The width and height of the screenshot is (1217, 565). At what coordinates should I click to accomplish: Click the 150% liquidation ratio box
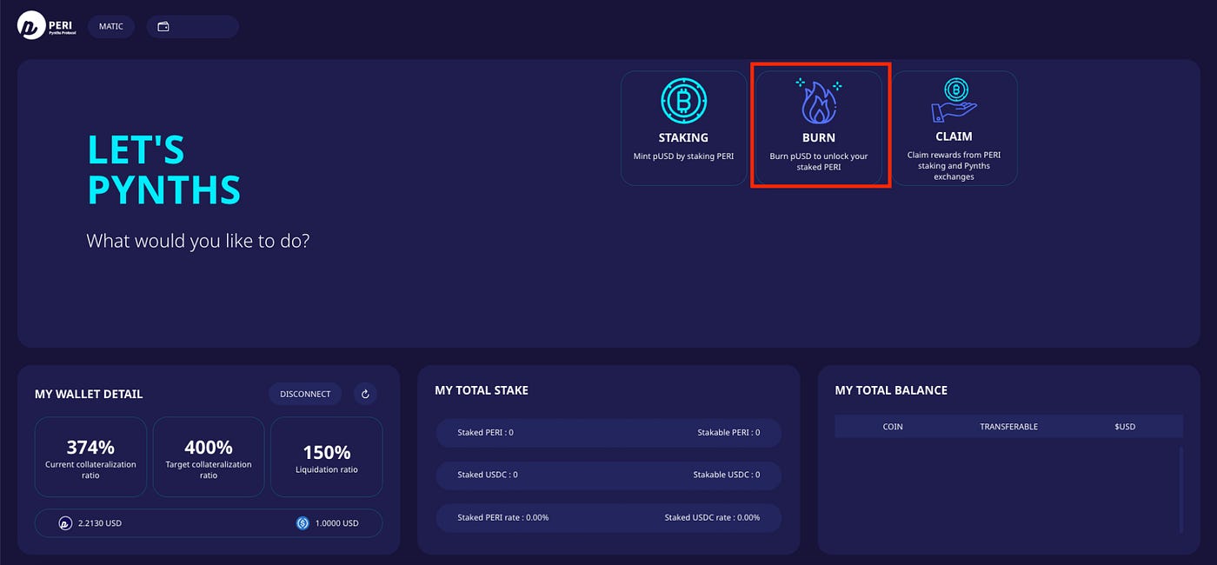(x=326, y=457)
